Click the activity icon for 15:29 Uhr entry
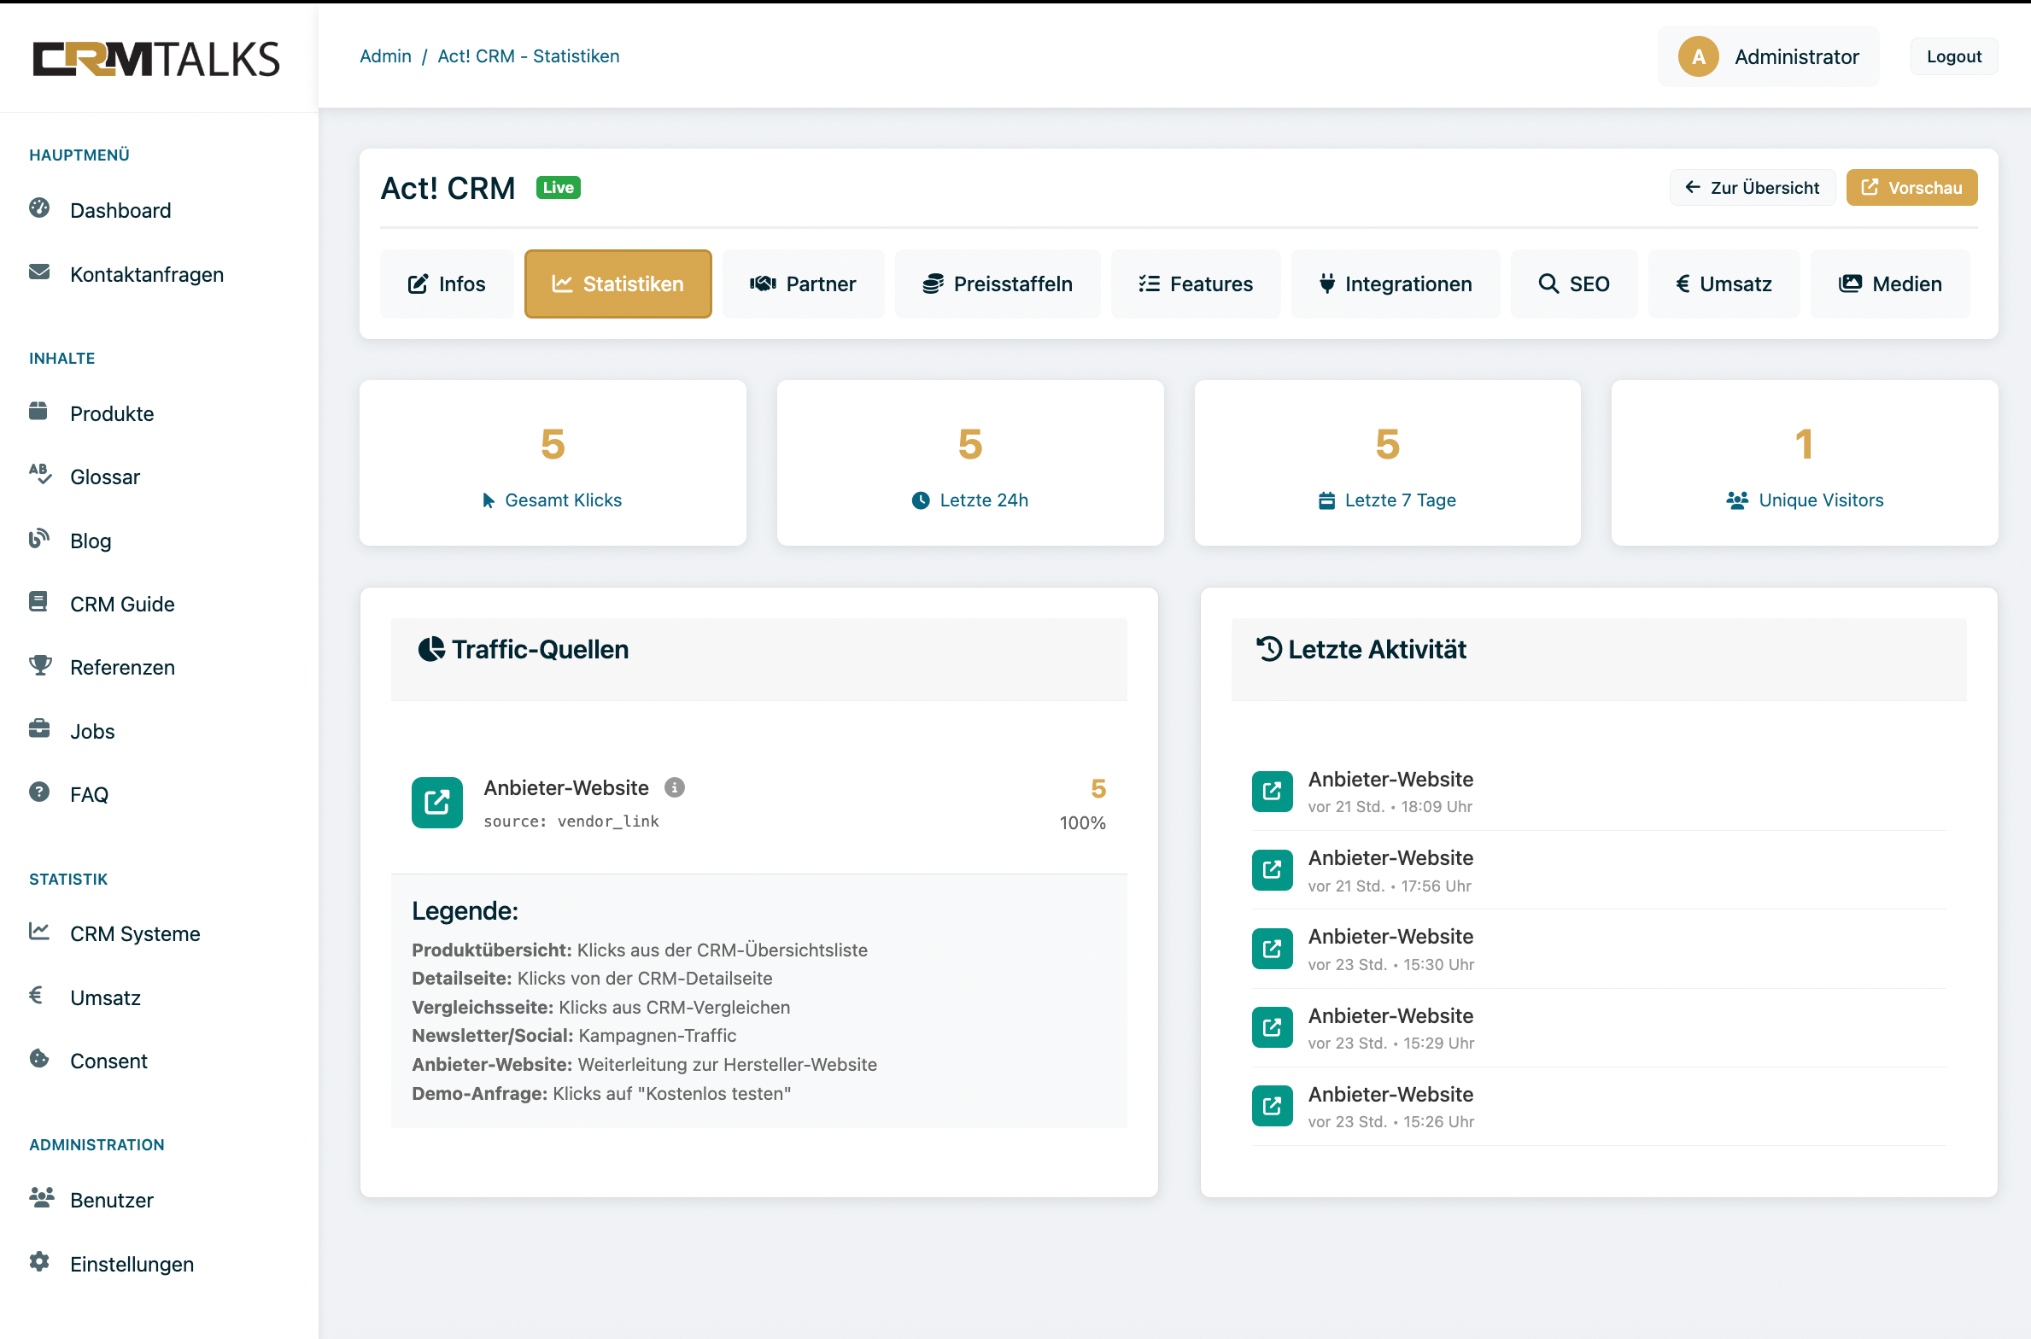The width and height of the screenshot is (2031, 1339). [x=1273, y=1027]
